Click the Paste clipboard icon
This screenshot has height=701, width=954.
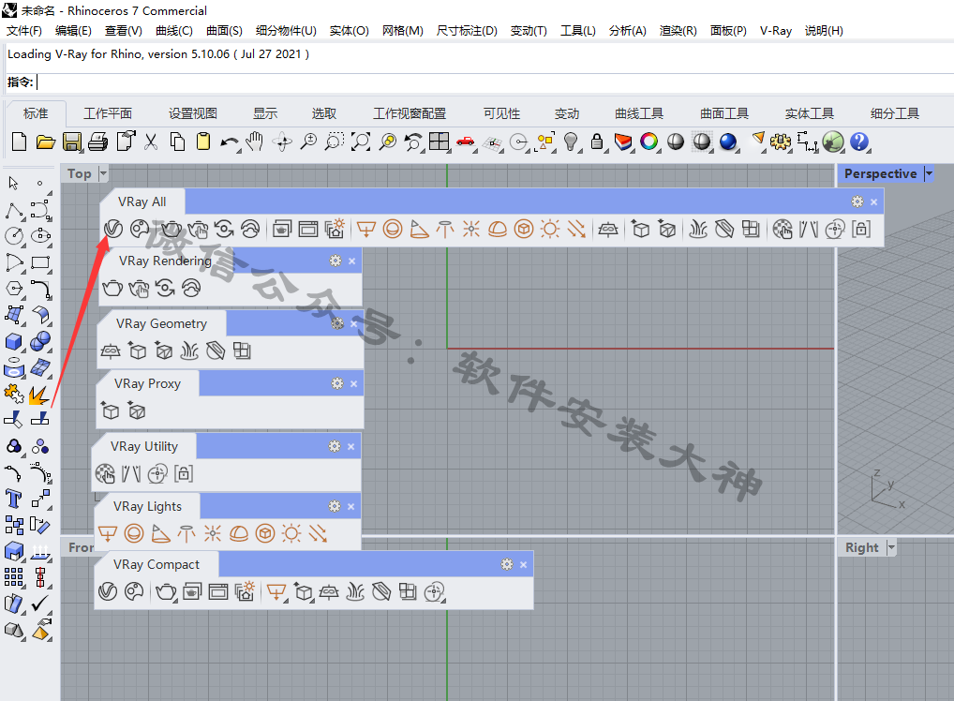point(203,142)
